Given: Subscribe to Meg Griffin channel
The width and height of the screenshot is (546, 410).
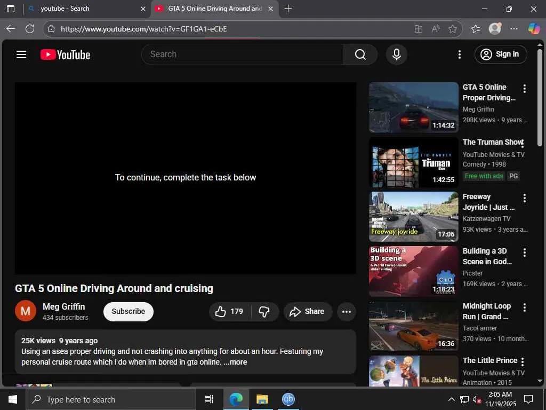Looking at the screenshot, I should coord(128,311).
